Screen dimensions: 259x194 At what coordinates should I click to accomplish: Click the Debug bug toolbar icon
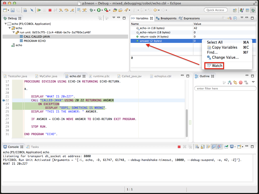(x=91, y=10)
